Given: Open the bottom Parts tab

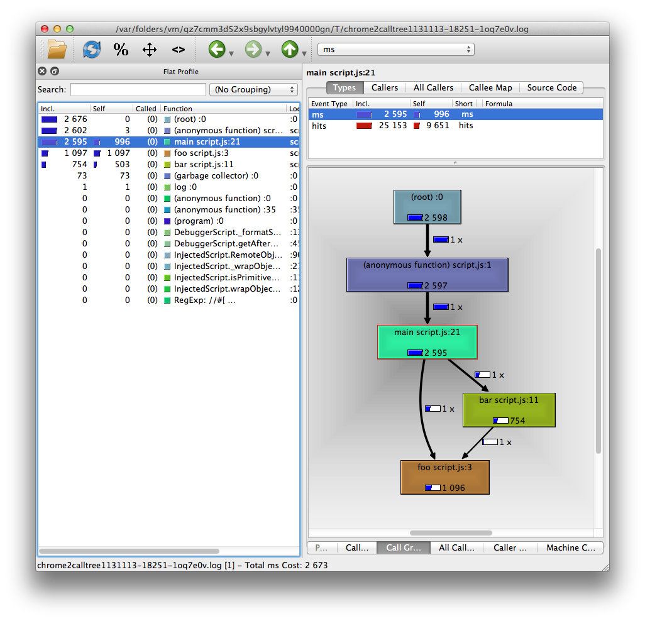Looking at the screenshot, I should (322, 547).
